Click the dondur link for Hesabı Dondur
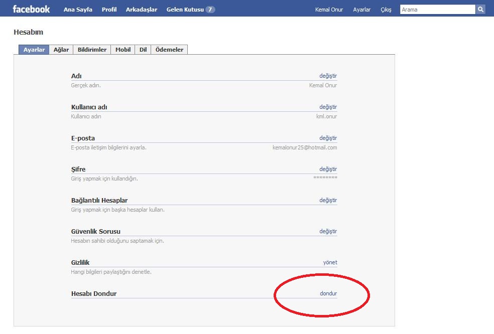 328,293
